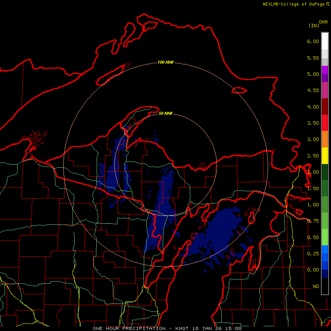The width and height of the screenshot is (331, 331).
Task: Click the 4.50 legend value
Action: click(x=313, y=90)
